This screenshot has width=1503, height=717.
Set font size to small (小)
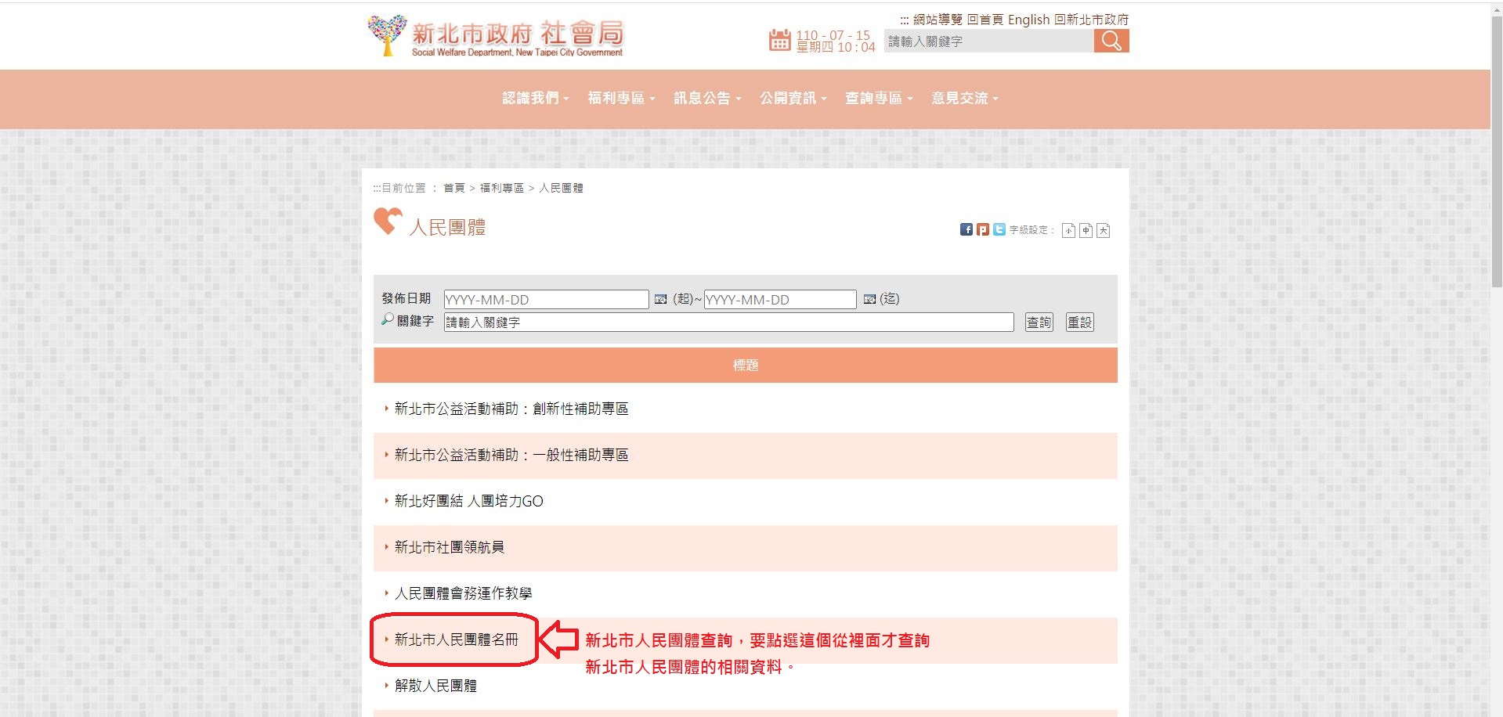tap(1068, 230)
